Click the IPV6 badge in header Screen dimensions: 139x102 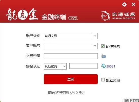pyautogui.click(x=73, y=18)
